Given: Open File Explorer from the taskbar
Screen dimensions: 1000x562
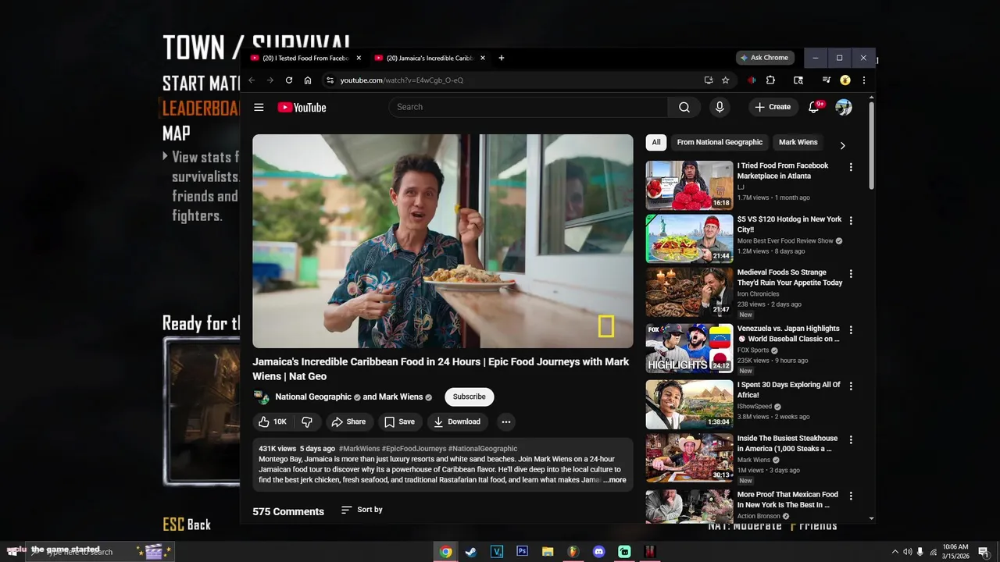Looking at the screenshot, I should (548, 551).
